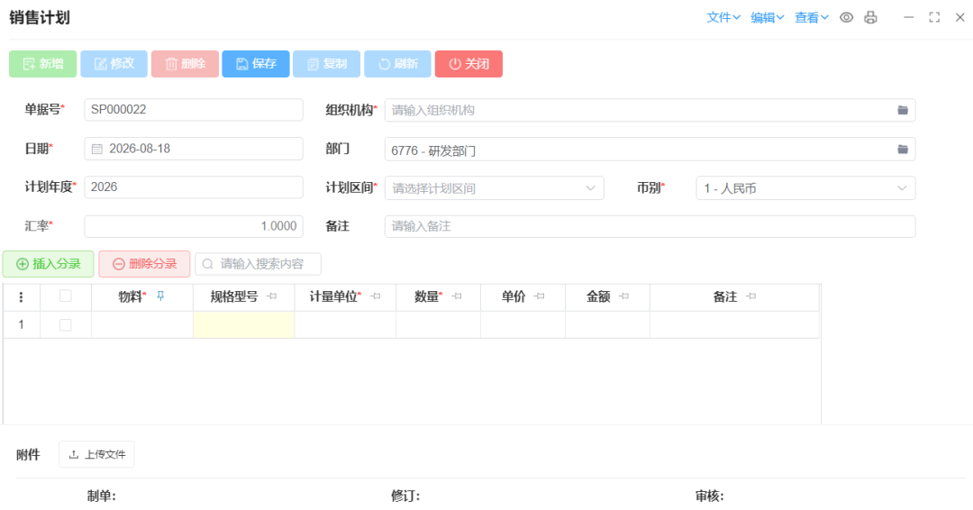Open the 查看 menu
The height and width of the screenshot is (510, 973).
click(811, 17)
